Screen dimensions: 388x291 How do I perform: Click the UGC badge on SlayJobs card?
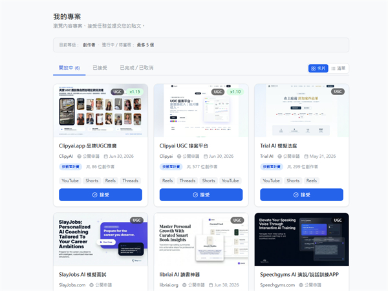coord(136,221)
